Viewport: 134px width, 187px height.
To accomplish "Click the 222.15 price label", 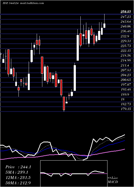I will click(x=126, y=51).
